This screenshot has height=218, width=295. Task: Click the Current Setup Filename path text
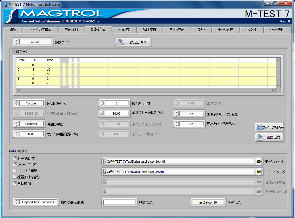click(82, 21)
